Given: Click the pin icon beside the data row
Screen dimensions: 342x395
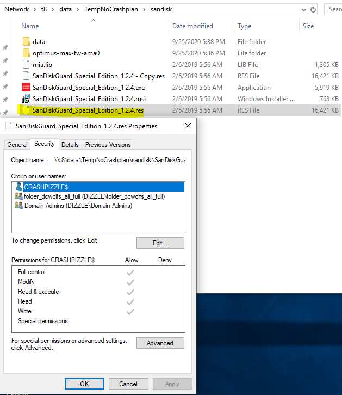Looking at the screenshot, I should coord(5,47).
